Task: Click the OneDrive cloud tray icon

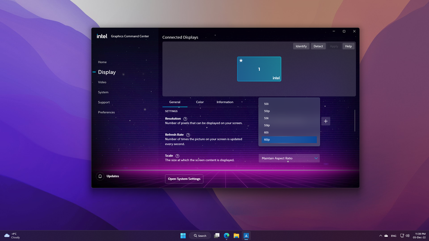Action: click(386, 235)
